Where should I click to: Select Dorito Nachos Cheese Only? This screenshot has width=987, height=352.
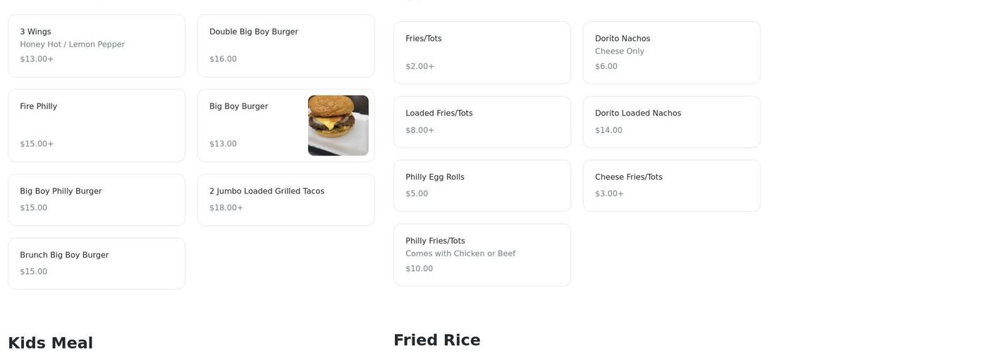point(671,53)
